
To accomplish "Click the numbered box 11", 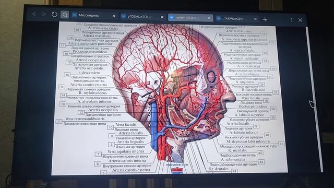I will [x=58, y=121].
